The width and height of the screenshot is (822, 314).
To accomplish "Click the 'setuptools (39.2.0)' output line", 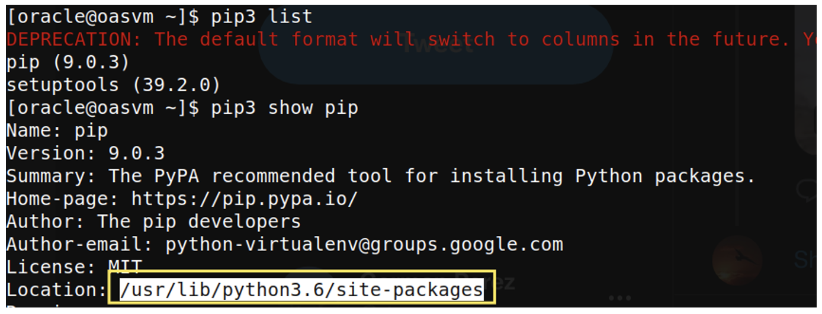I will pyautogui.click(x=113, y=85).
